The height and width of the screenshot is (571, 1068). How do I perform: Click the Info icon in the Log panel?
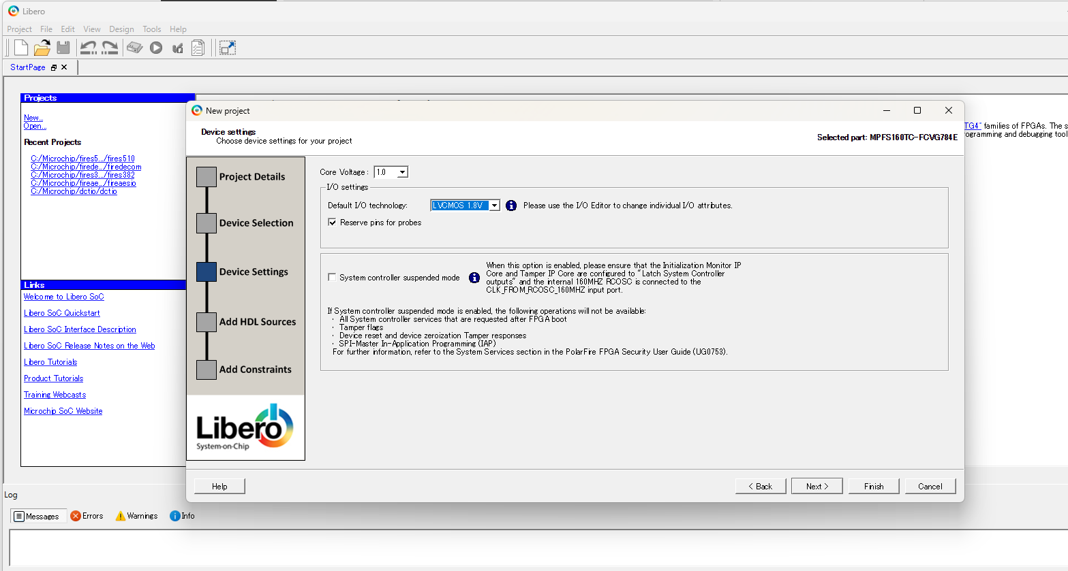coord(174,516)
